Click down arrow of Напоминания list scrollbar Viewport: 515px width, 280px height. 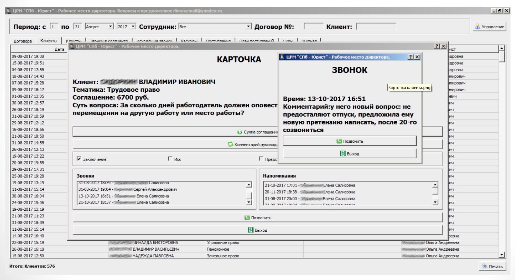[435, 202]
